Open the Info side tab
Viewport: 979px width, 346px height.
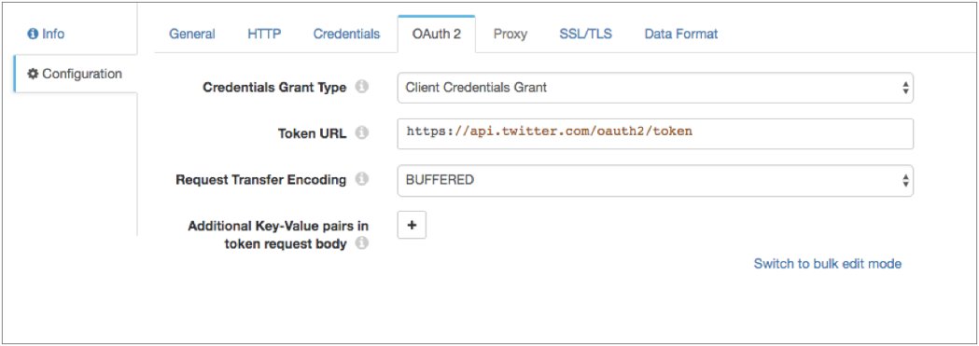click(x=47, y=34)
